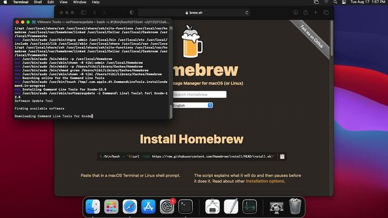
Task: Click the Fork me on GitHub ribbon
Action: click(x=312, y=36)
